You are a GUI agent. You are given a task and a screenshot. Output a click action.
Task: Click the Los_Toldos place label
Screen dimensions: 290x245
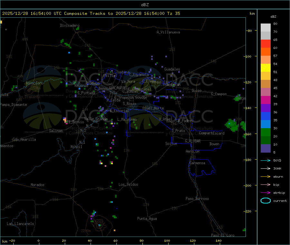[128, 184]
